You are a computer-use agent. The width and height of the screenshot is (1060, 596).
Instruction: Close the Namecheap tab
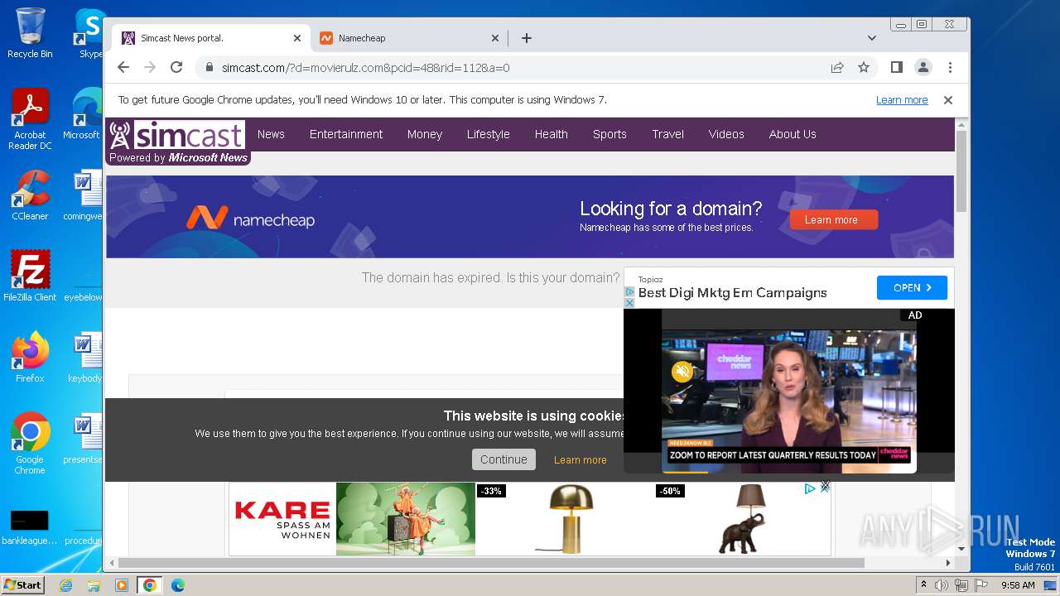coord(495,38)
